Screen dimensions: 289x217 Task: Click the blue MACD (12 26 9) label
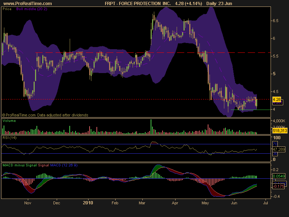64,165
